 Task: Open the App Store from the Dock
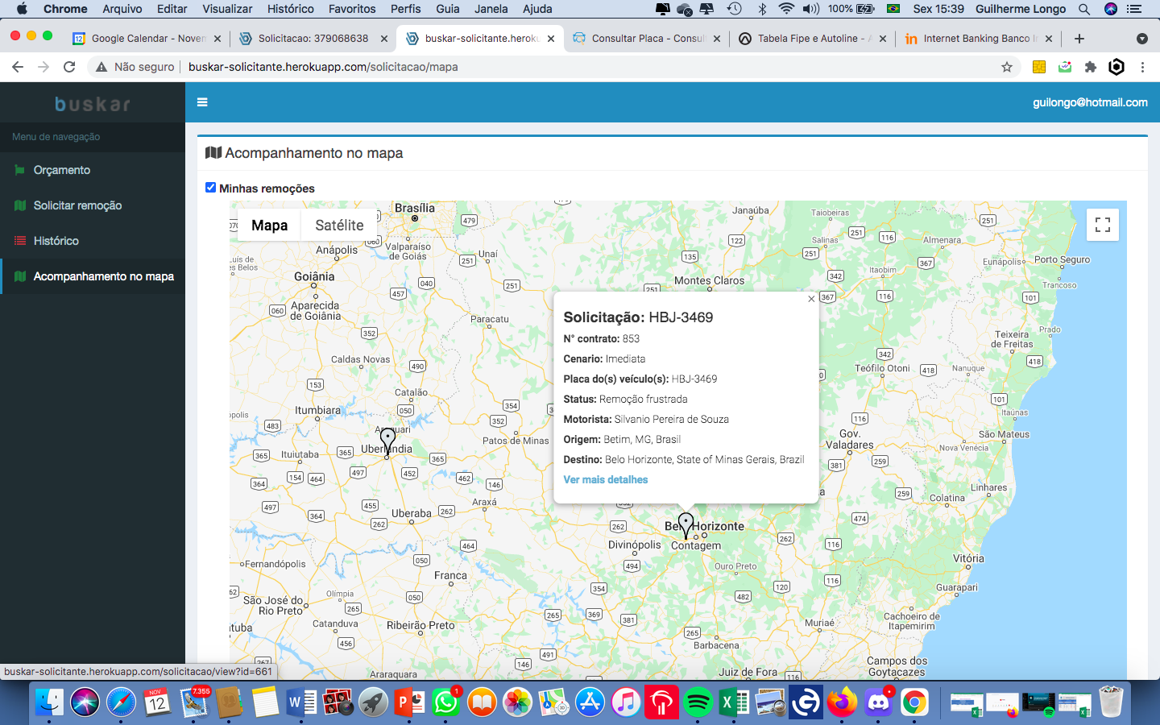[590, 703]
